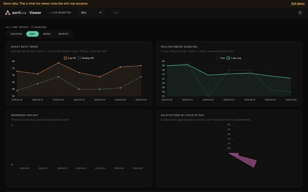This screenshot has width=308, height=192.
Task: Click the Resting HR point on 2026-04-26
Action: tap(141, 77)
